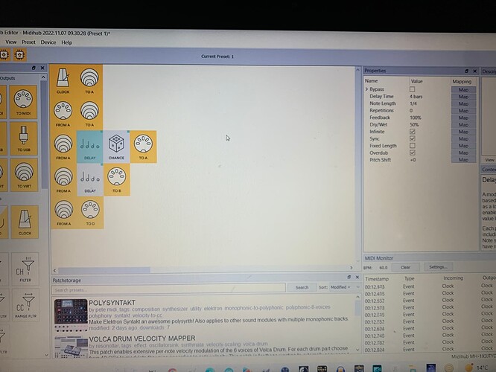Click Patchstorage list scroll down arrow
This screenshot has width=496, height=372.
357,350
